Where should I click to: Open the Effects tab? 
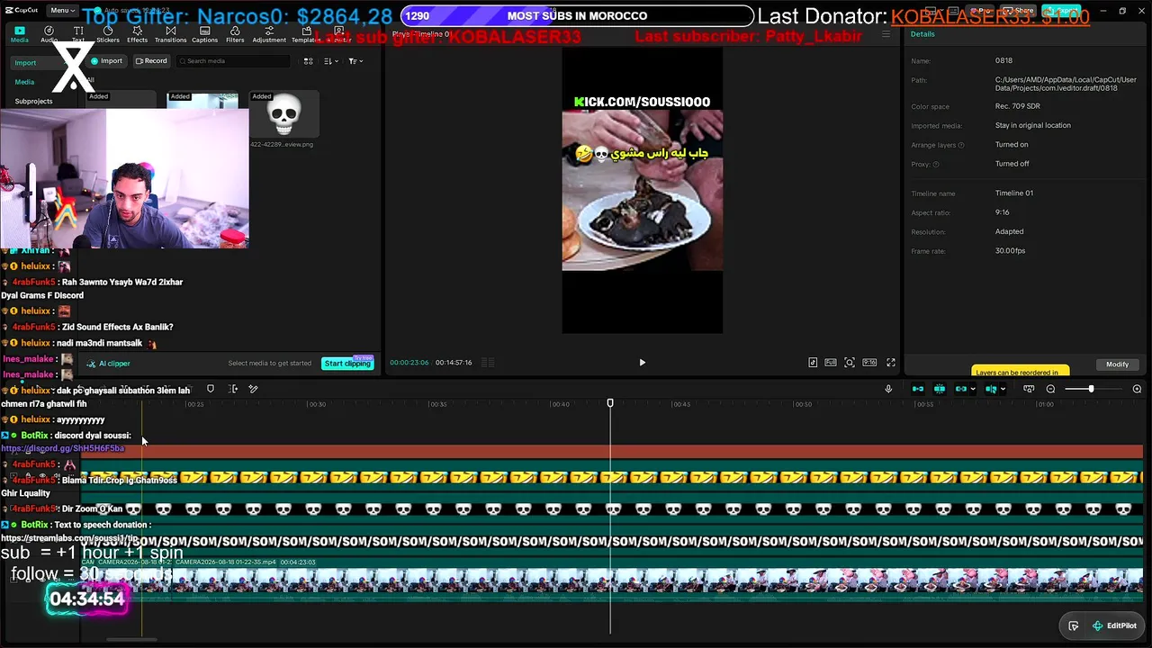click(138, 34)
